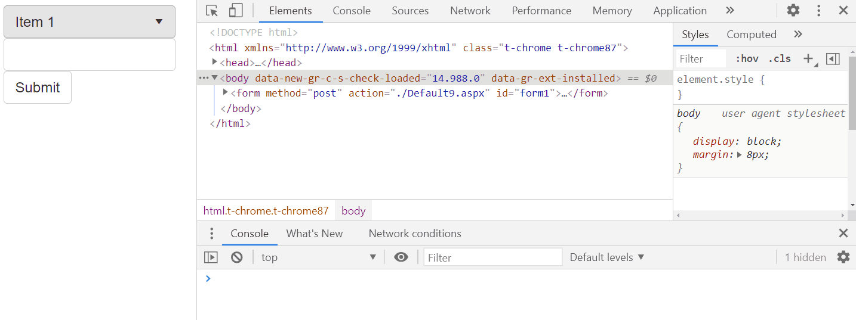
Task: Click the new style rule plus icon
Action: pyautogui.click(x=808, y=58)
